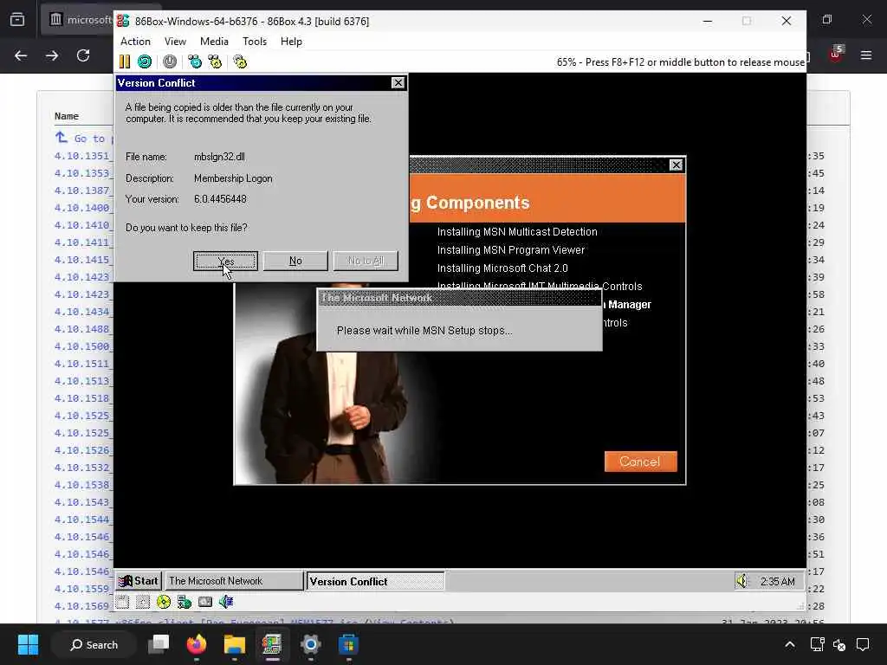Click the Ctrl+Alt+Esc toolbar icon

pyautogui.click(x=215, y=61)
